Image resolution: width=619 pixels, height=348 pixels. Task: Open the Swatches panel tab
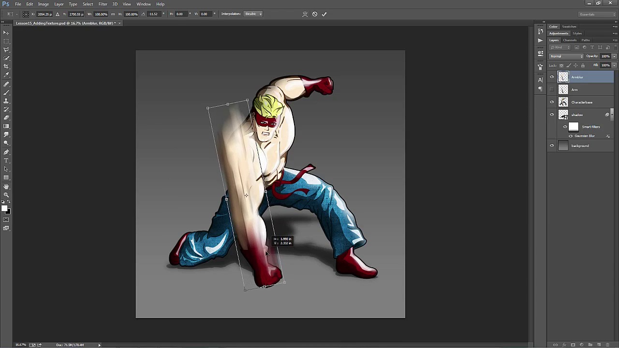click(569, 27)
